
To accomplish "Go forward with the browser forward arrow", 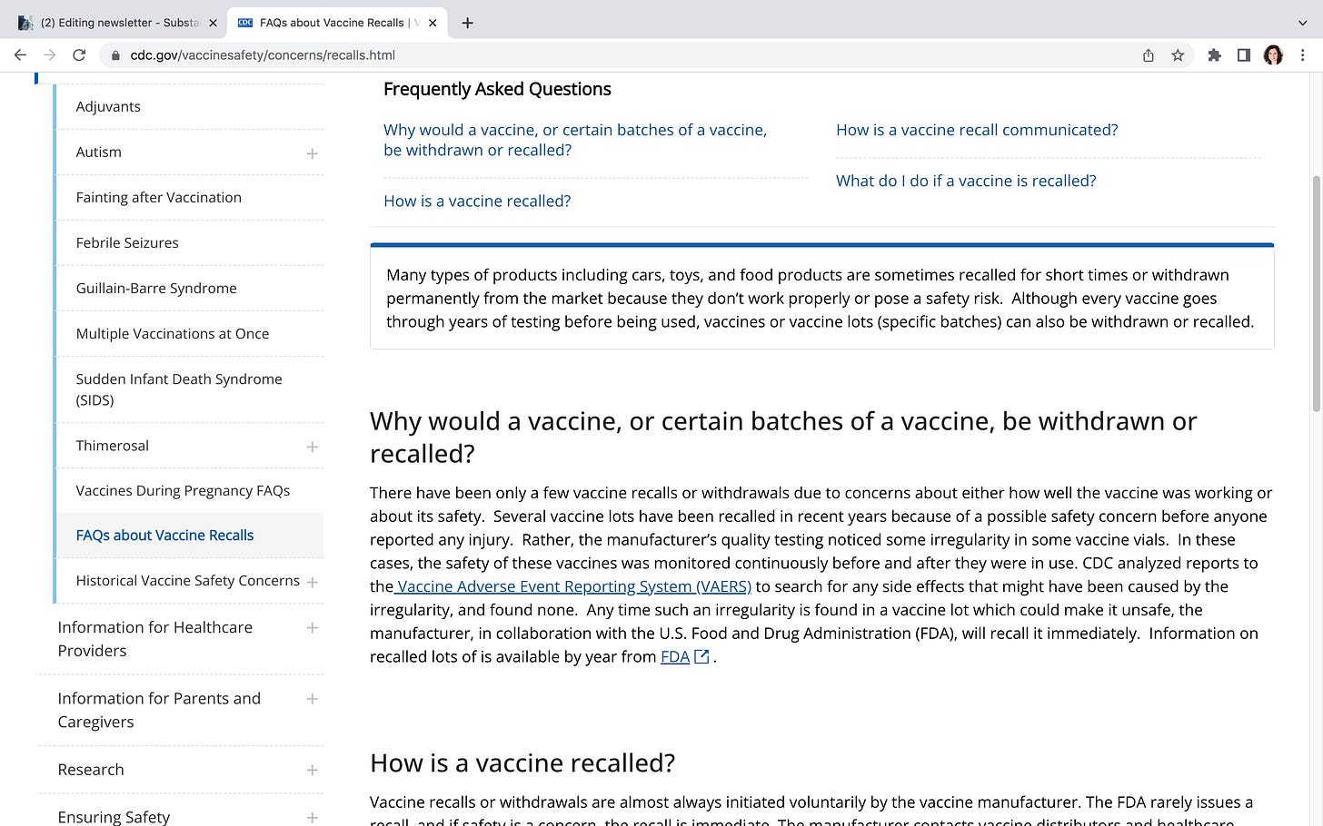I will click(x=50, y=55).
